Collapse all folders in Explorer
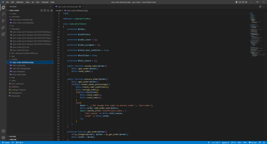The width and height of the screenshot is (267, 144). 52,10
